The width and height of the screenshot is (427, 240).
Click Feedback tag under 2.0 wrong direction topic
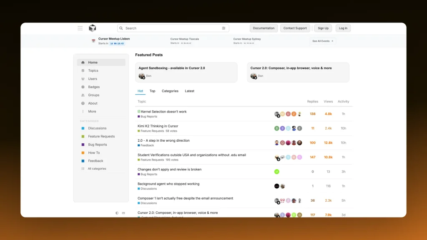[146, 145]
